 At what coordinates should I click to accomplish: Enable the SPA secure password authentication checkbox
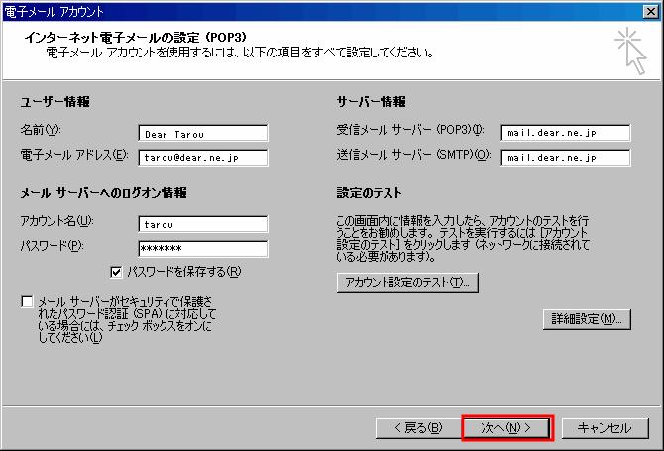(x=27, y=302)
